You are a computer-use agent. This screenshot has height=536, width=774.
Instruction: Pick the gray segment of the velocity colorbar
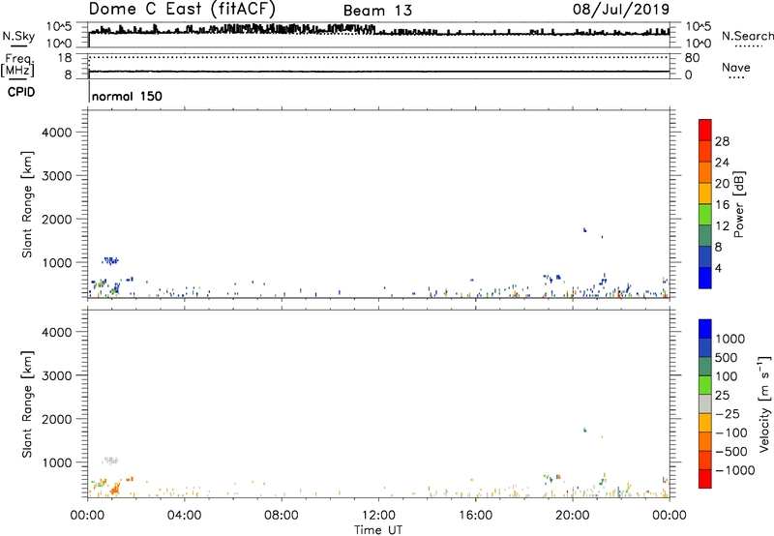705,404
